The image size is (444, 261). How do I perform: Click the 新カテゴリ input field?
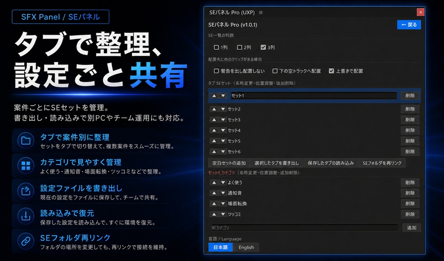tap(305, 228)
